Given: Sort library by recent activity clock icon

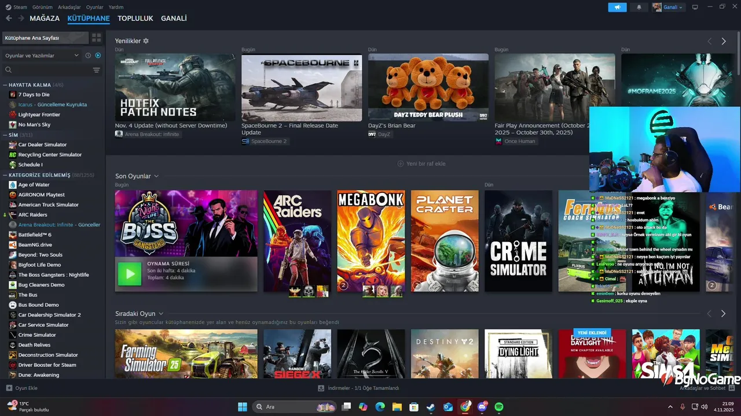Looking at the screenshot, I should point(88,55).
